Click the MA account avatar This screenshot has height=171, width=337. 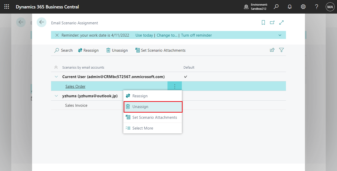[330, 7]
